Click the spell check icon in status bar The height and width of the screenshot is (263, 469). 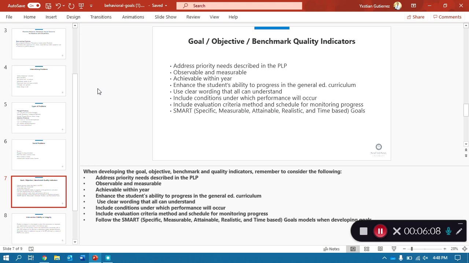[31, 249]
